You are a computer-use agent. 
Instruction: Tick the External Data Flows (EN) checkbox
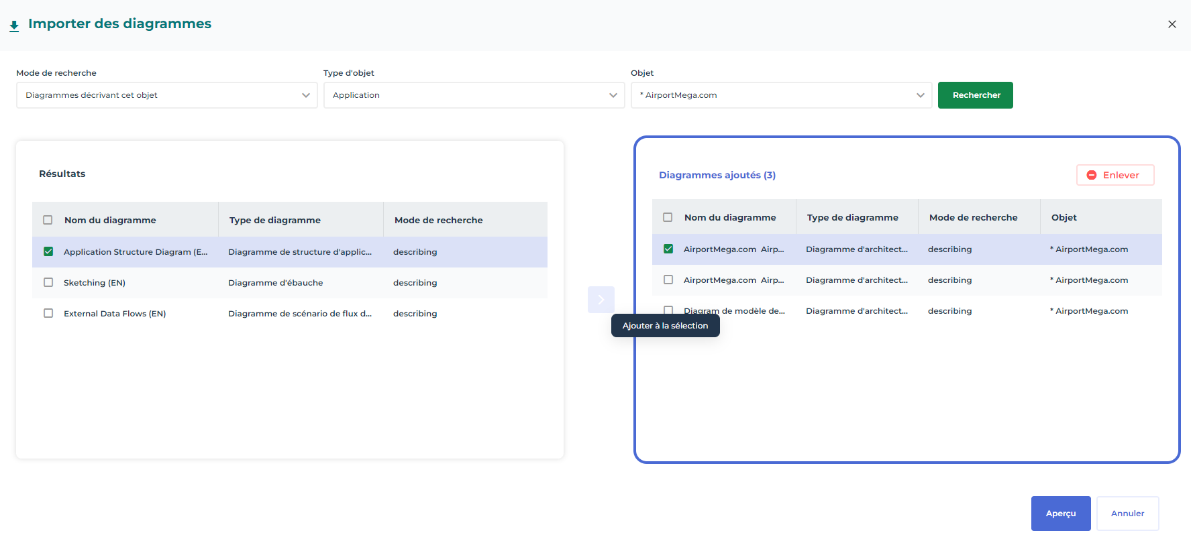(x=48, y=314)
